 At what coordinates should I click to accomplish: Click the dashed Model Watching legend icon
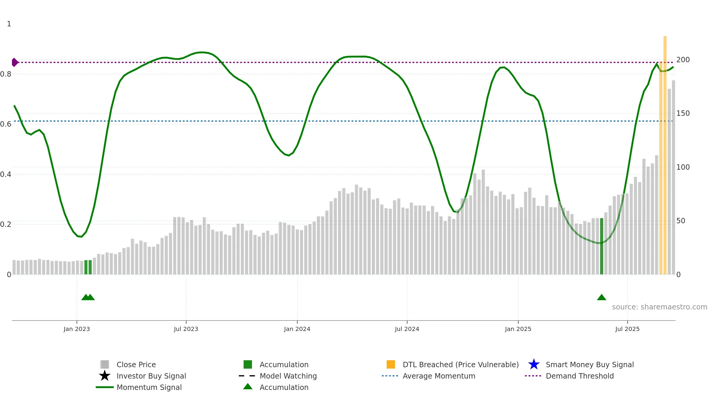[x=247, y=376]
